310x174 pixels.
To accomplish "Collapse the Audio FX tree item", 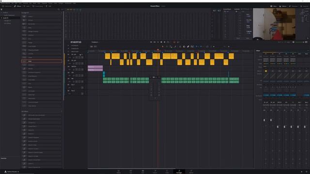I will (x=1, y=18).
